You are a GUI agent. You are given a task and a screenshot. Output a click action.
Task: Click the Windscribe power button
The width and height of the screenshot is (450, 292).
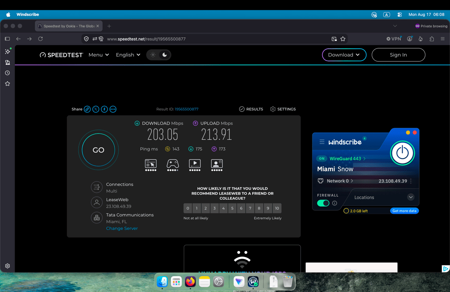click(x=403, y=153)
